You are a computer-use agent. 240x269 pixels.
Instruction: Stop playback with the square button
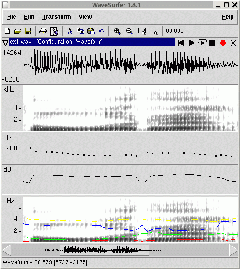[212, 43]
